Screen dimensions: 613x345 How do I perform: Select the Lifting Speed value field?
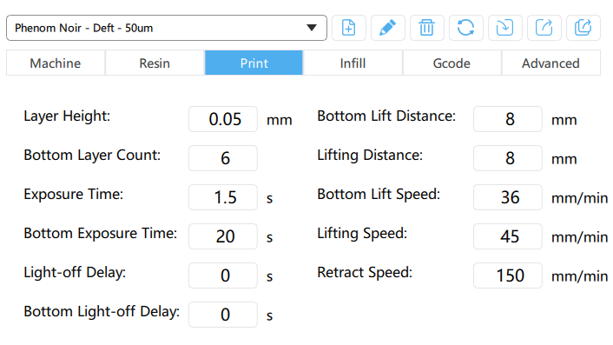[x=507, y=236]
